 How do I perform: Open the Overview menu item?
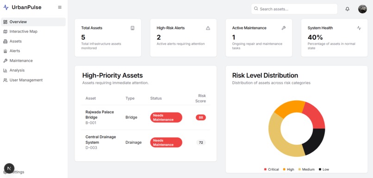coord(33,22)
